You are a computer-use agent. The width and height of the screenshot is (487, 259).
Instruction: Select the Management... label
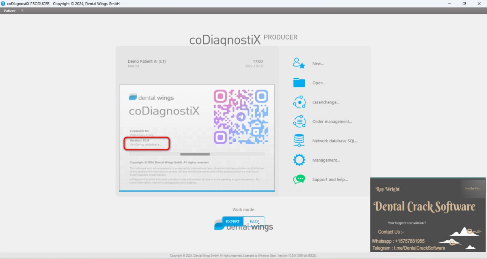click(326, 160)
